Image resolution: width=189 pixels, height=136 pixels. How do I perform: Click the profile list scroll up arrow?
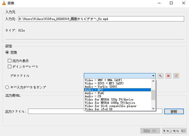click(x=153, y=81)
